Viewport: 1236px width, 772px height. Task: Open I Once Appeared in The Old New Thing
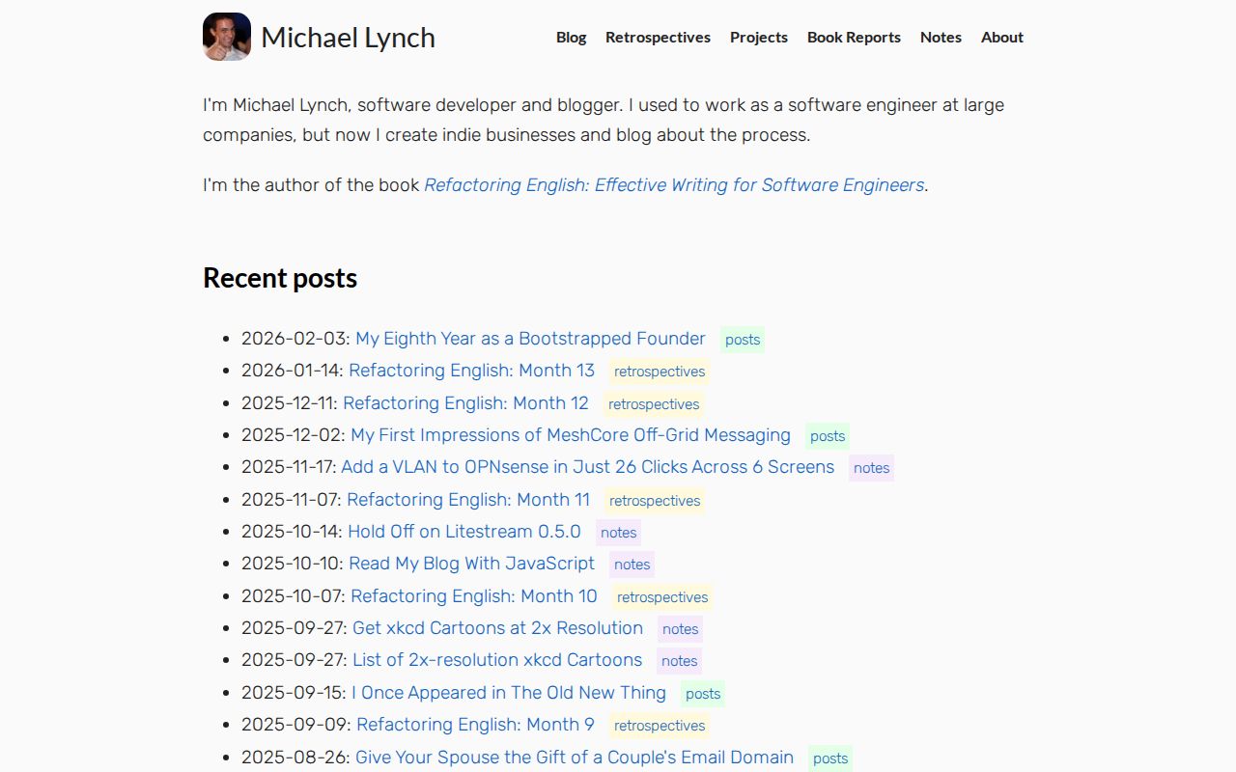click(x=509, y=693)
